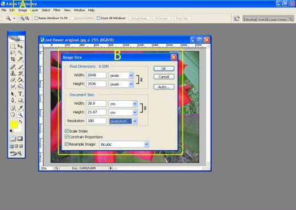Select the Hand tool
Image resolution: width=296 pixels, height=210 pixels.
coord(13,114)
